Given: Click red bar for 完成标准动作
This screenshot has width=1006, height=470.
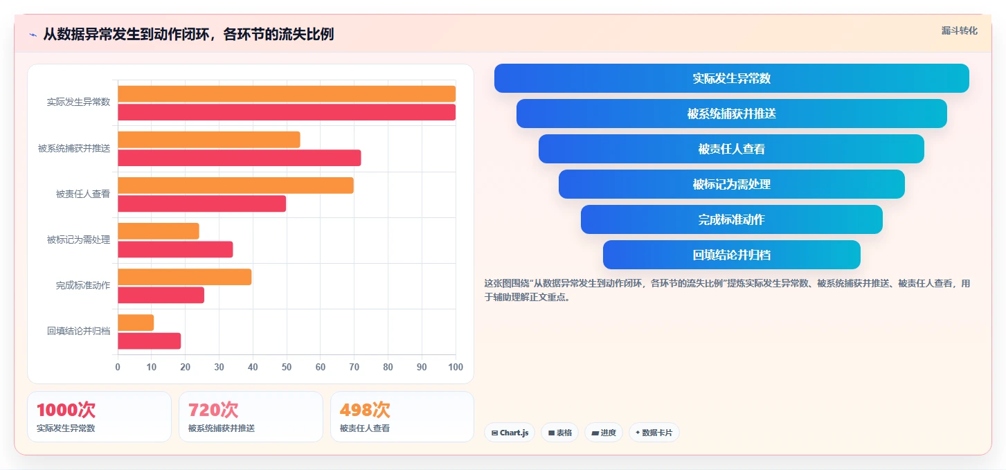Looking at the screenshot, I should [x=161, y=295].
